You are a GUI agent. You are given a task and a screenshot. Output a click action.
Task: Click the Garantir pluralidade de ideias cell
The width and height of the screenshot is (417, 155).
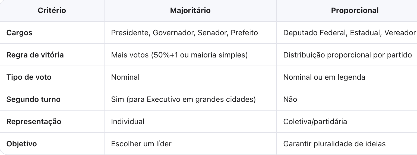click(x=334, y=144)
